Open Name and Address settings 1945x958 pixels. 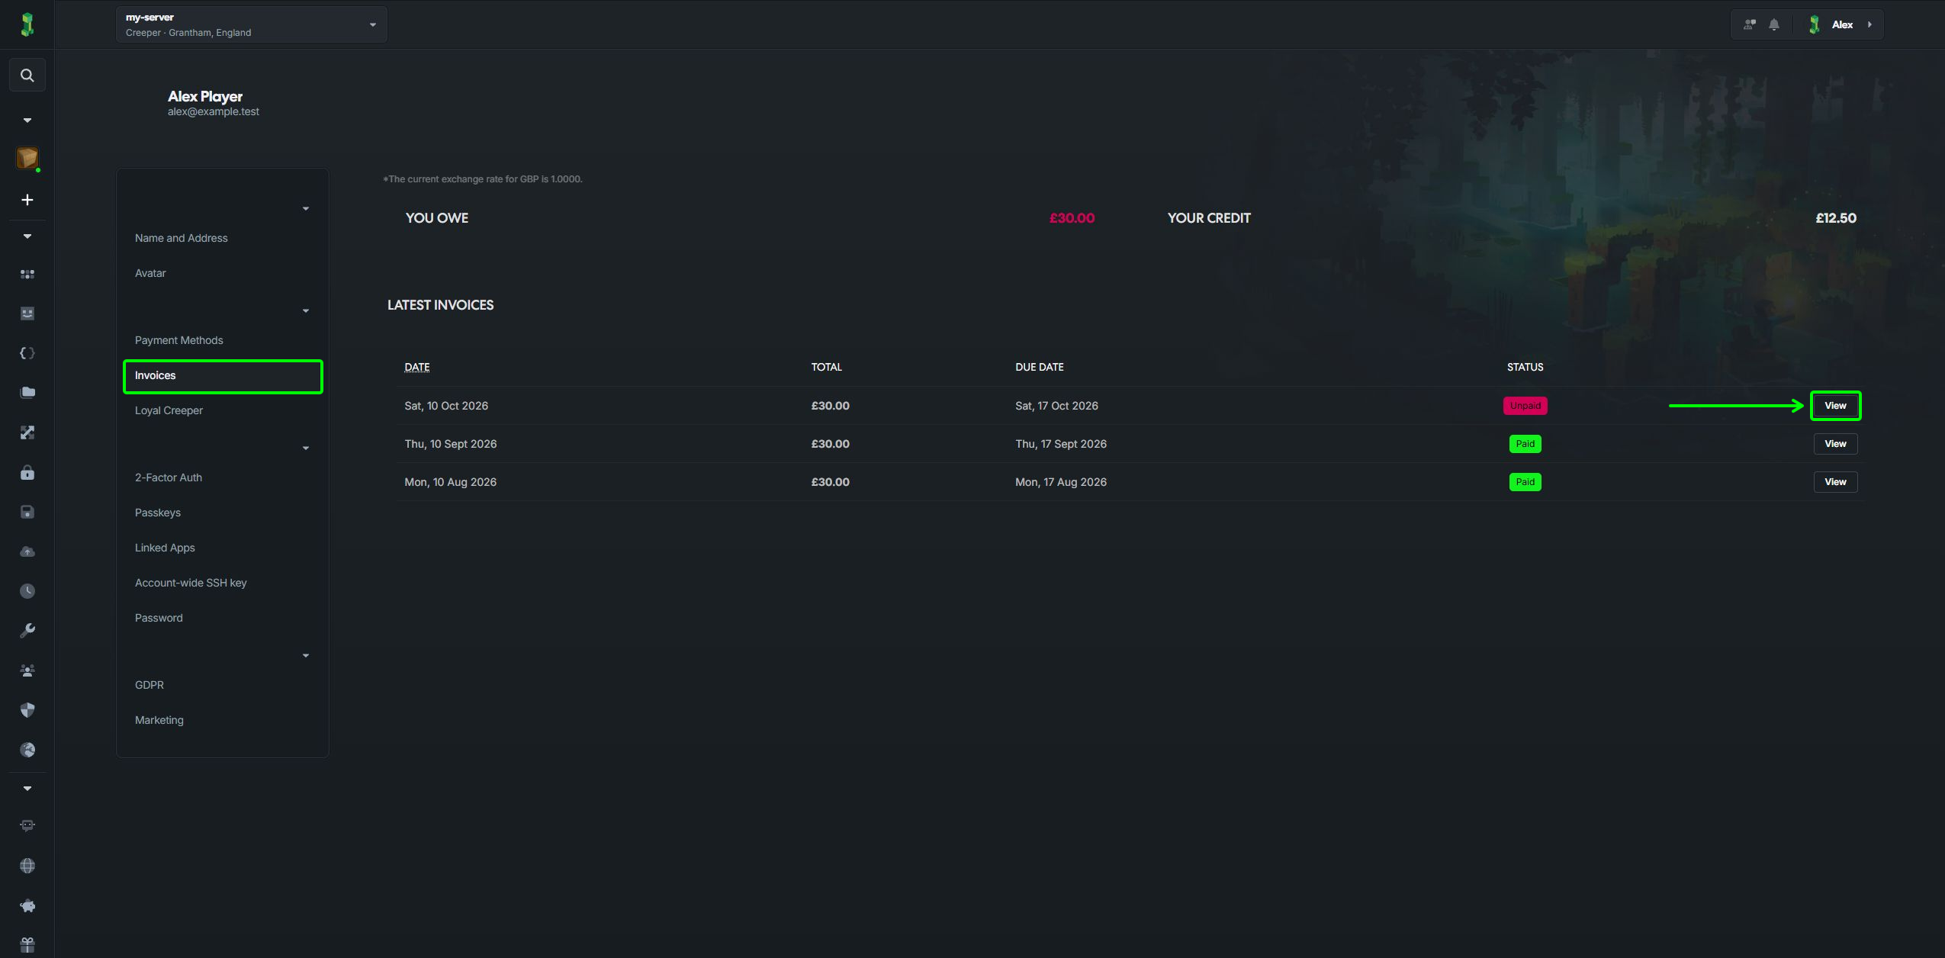pos(182,238)
